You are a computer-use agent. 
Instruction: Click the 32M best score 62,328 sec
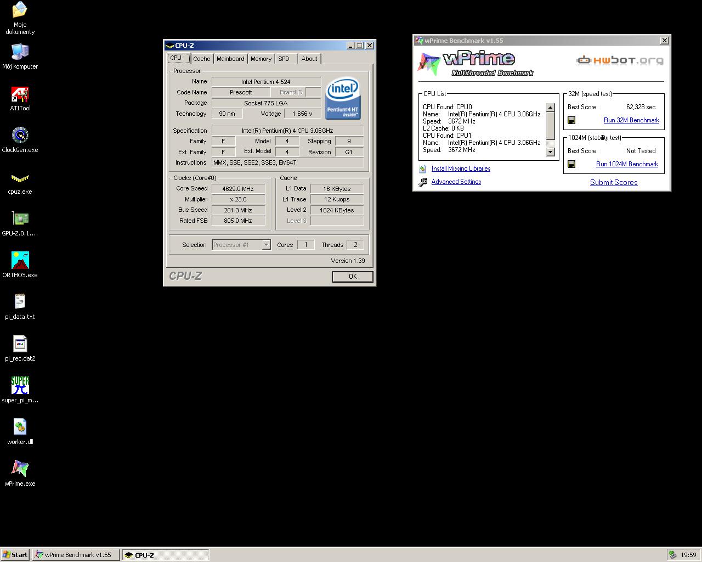click(x=641, y=107)
